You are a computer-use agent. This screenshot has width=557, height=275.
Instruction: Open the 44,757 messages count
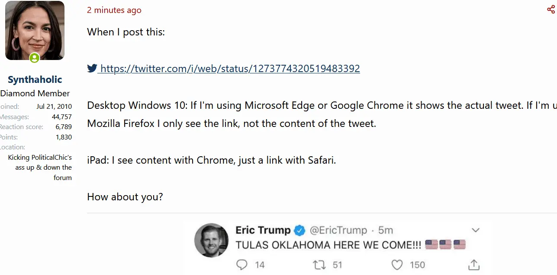point(61,117)
